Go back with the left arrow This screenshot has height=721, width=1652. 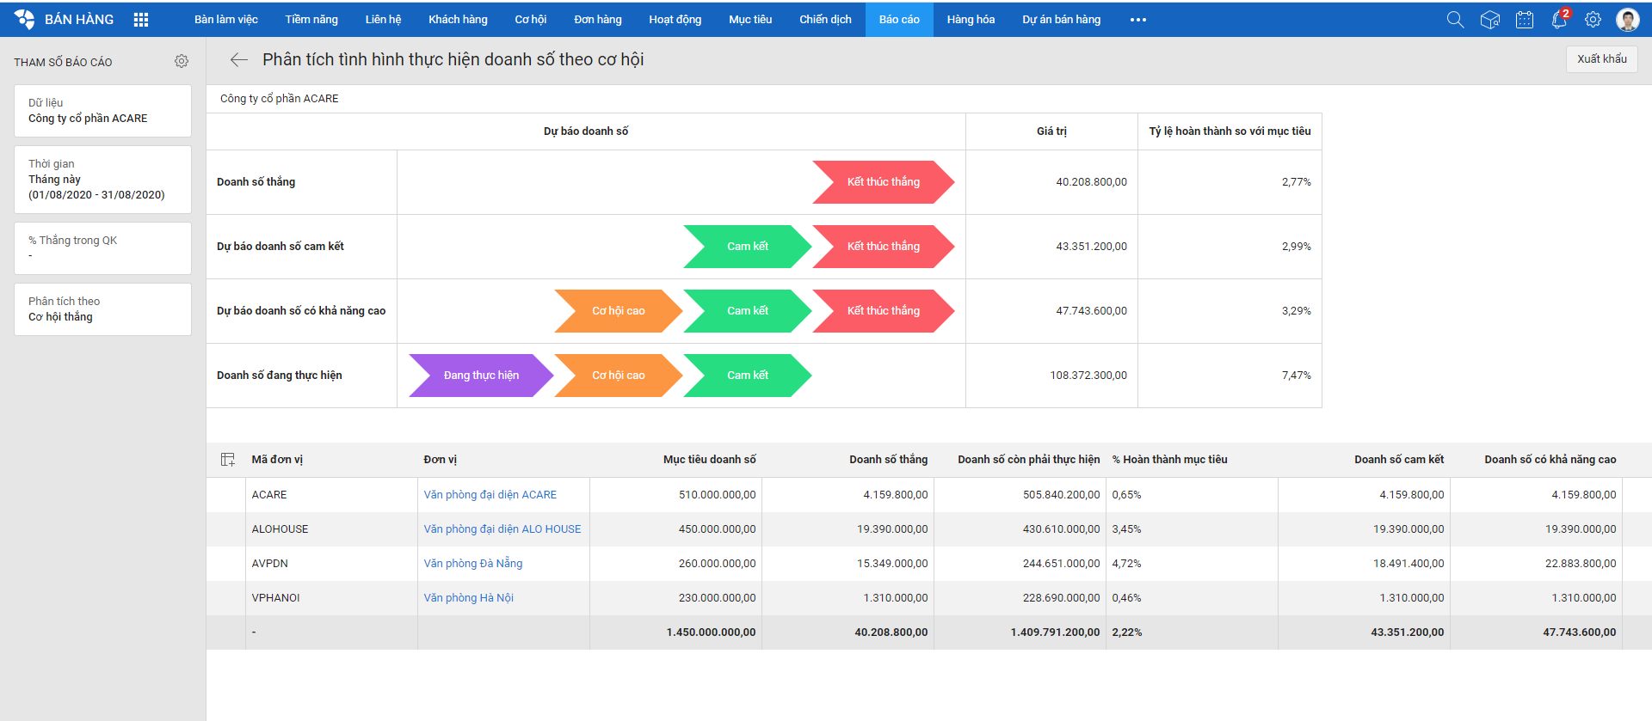click(x=239, y=59)
